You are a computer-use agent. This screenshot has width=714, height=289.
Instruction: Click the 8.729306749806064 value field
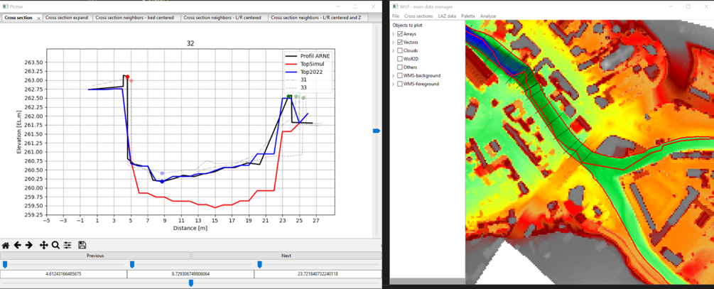pos(190,273)
